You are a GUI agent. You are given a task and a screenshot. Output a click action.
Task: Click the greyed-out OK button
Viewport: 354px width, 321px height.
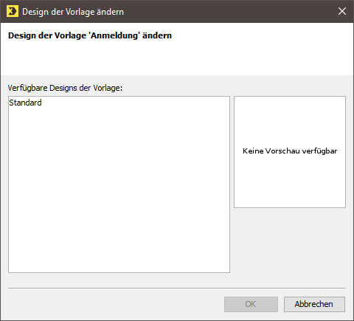pyautogui.click(x=251, y=304)
